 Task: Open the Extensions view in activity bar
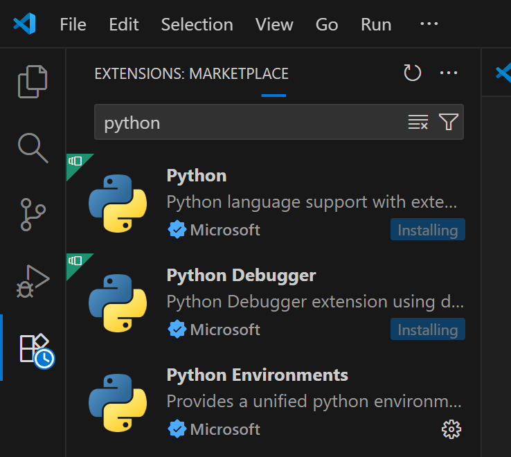(37, 350)
